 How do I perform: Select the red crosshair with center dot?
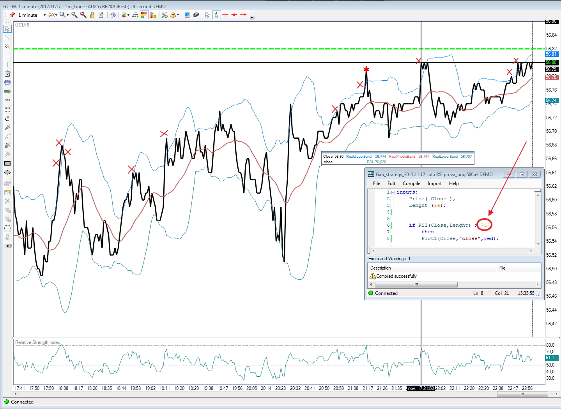point(234,15)
